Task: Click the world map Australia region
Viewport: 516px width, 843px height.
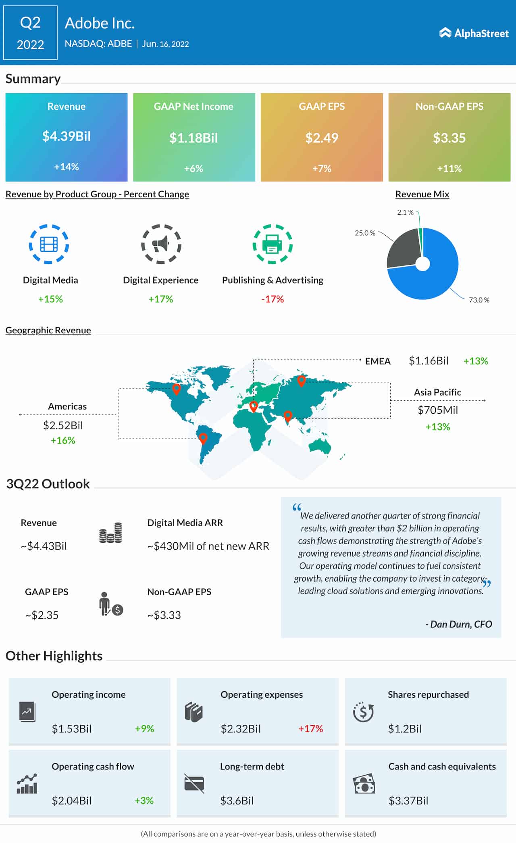Action: (320, 446)
